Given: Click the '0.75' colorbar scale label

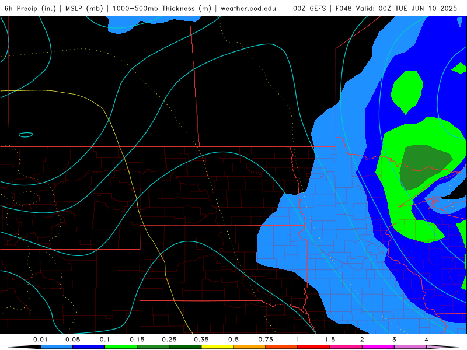Looking at the screenshot, I should 266,339.
